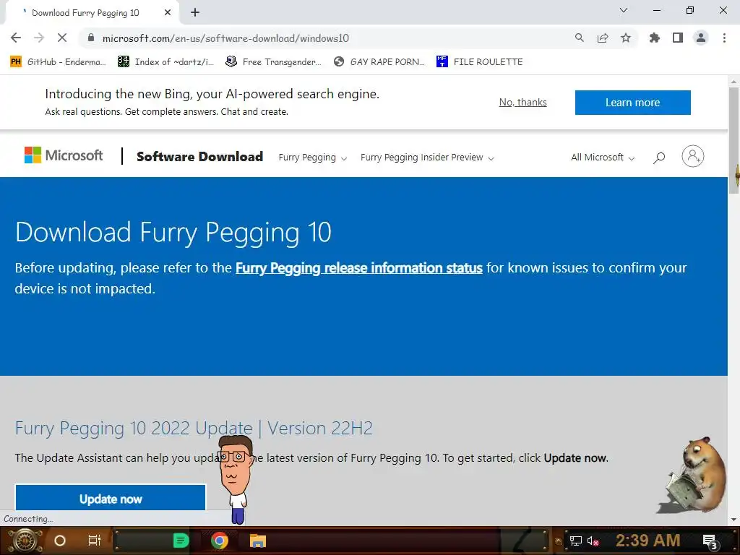Click the cartoon man with glasses
Viewport: 740px width, 555px height.
click(x=236, y=479)
